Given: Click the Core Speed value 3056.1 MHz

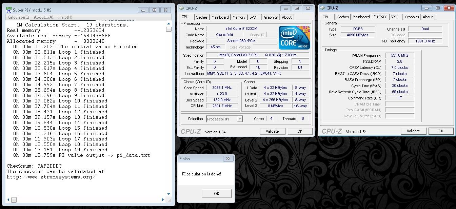Looking at the screenshot, I should point(222,88).
